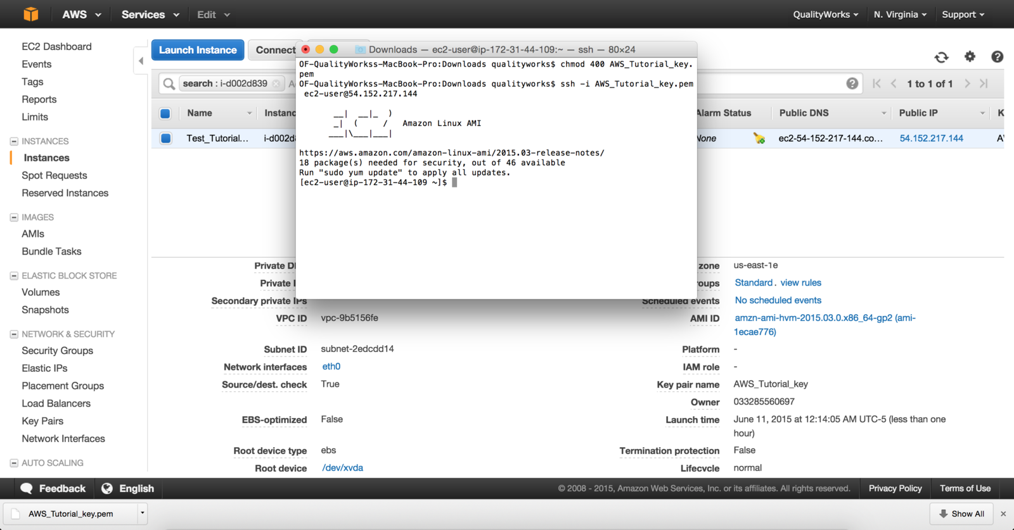This screenshot has width=1014, height=530.
Task: Close the browser downloads bar
Action: (1003, 514)
